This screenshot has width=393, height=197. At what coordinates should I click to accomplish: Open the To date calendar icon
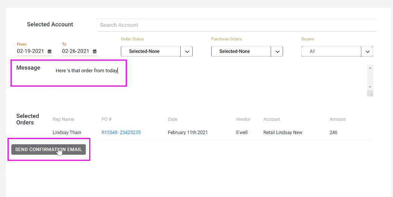coord(95,52)
